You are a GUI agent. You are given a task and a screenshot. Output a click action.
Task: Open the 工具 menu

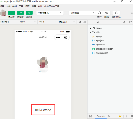coord(21,6)
